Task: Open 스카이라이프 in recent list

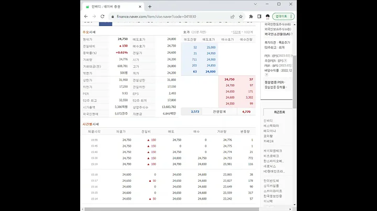Action: pyautogui.click(x=273, y=191)
